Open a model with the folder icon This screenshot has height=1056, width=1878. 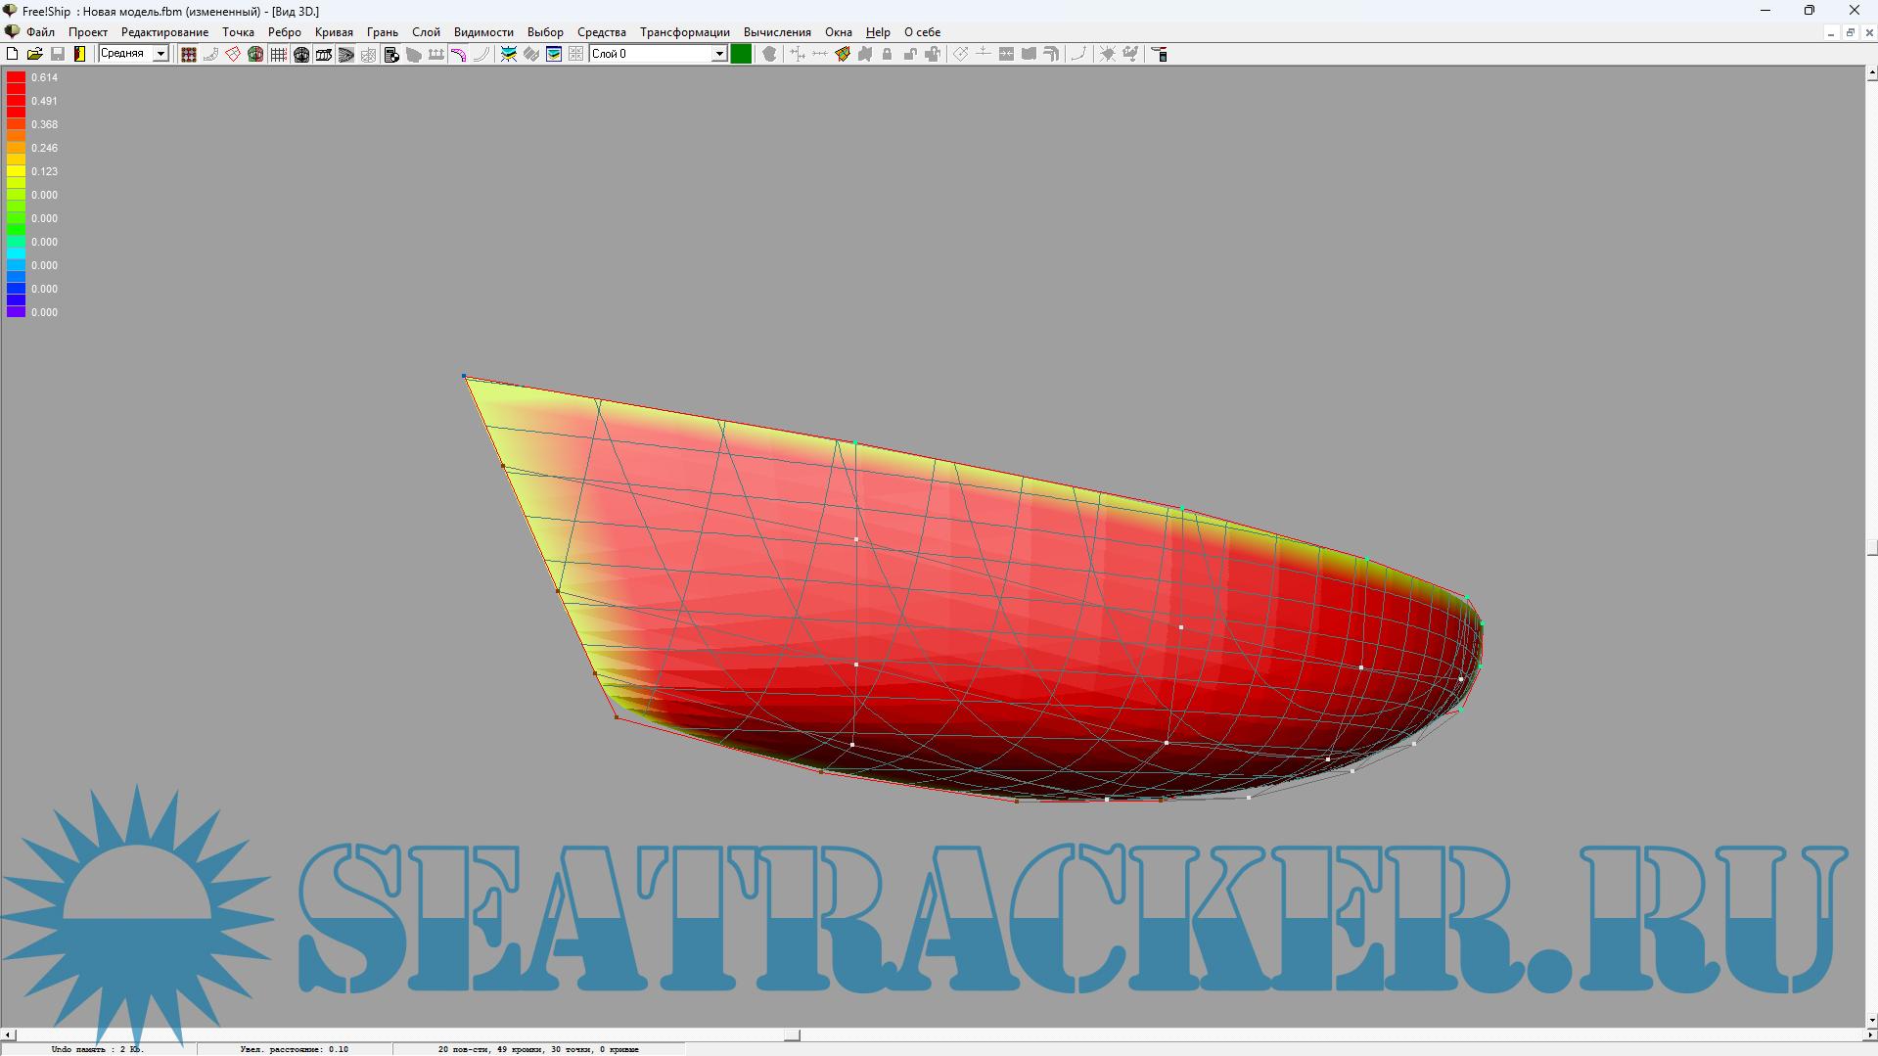coord(35,54)
